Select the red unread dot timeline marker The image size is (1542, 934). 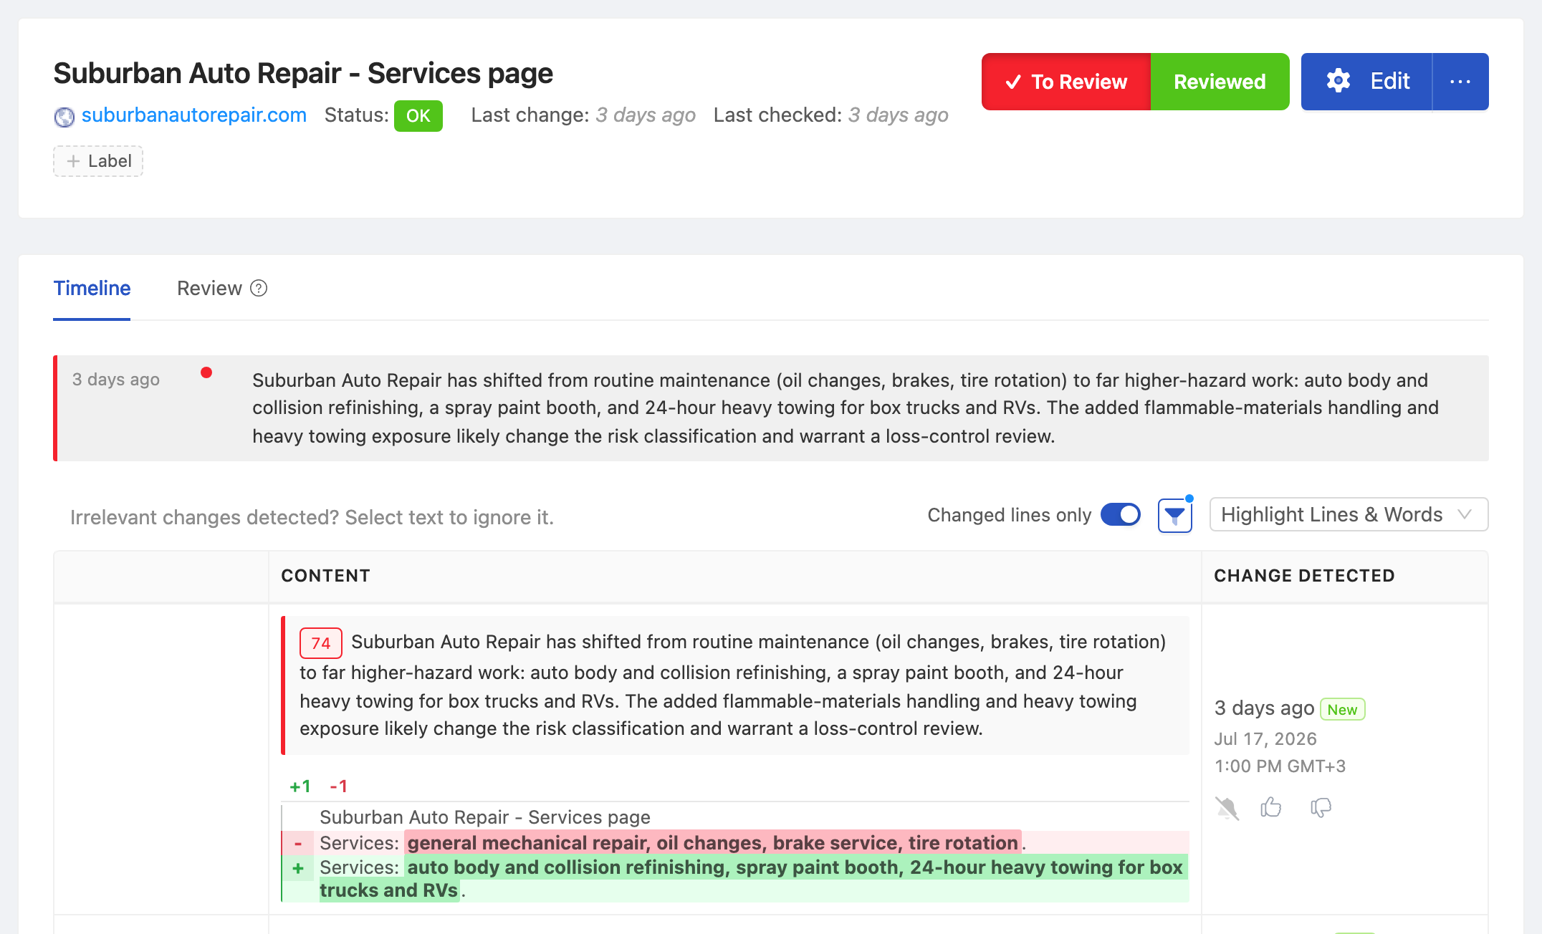pyautogui.click(x=206, y=372)
